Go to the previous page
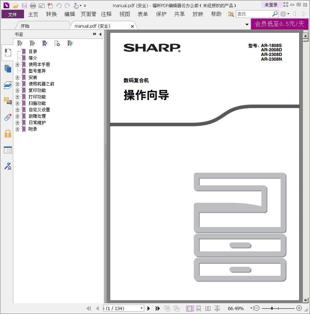The height and width of the screenshot is (314, 310). pos(98,308)
